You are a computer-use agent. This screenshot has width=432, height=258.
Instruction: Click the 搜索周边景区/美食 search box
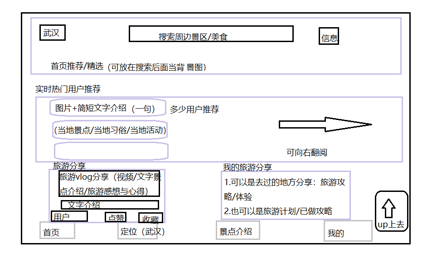point(211,34)
